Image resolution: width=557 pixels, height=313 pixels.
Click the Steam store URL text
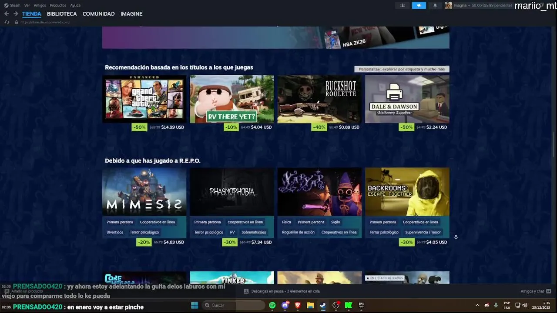tap(45, 22)
